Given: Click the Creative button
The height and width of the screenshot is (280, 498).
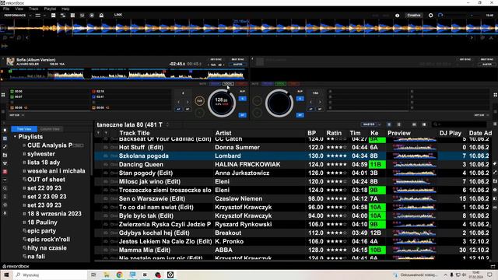Looking at the screenshot, I should click(x=414, y=16).
